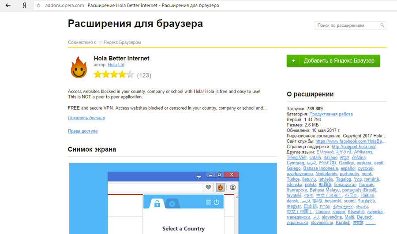Switch language to македонски
Screen dimensions: 397x234
click(x=298, y=217)
